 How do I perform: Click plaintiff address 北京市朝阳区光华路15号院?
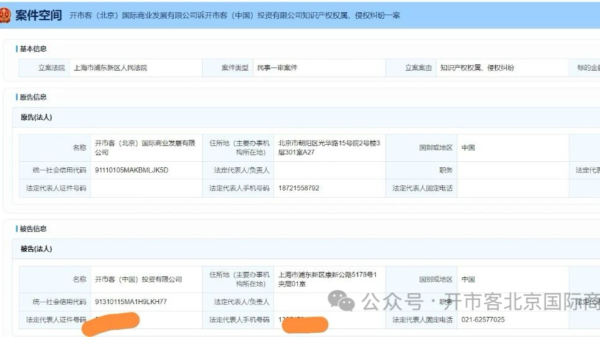[329, 148]
